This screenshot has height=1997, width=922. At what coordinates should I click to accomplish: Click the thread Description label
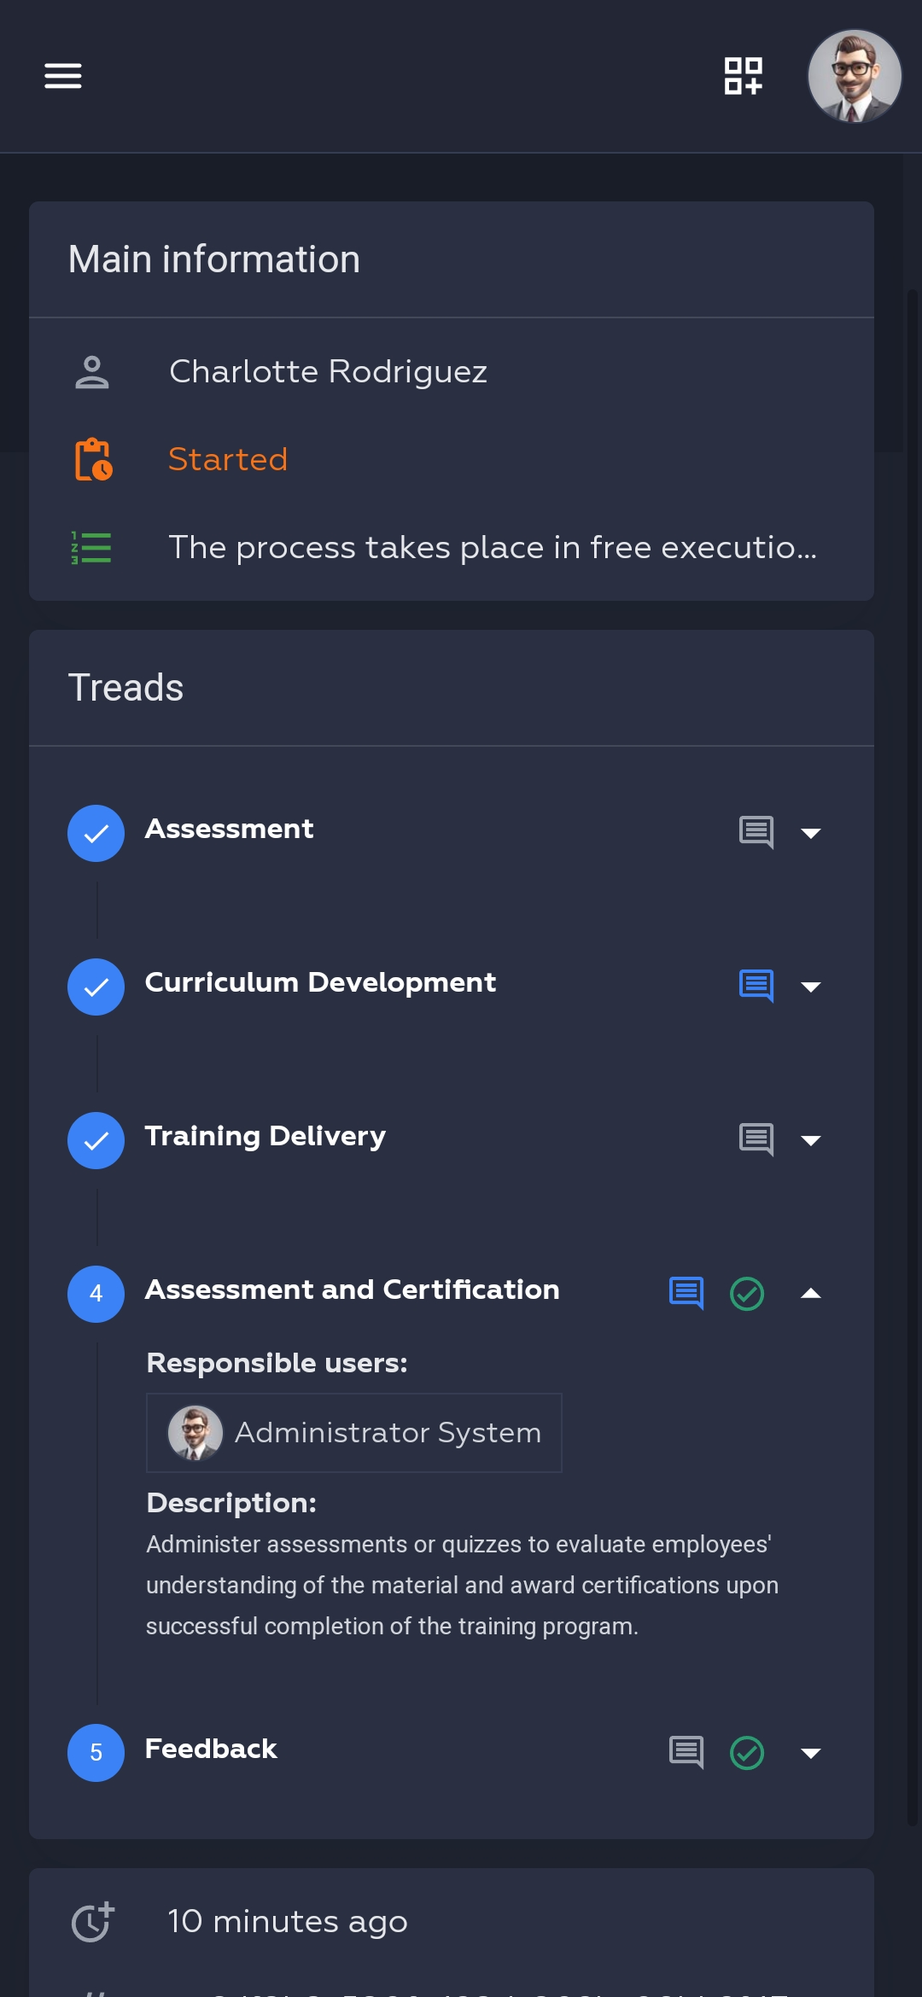click(231, 1503)
